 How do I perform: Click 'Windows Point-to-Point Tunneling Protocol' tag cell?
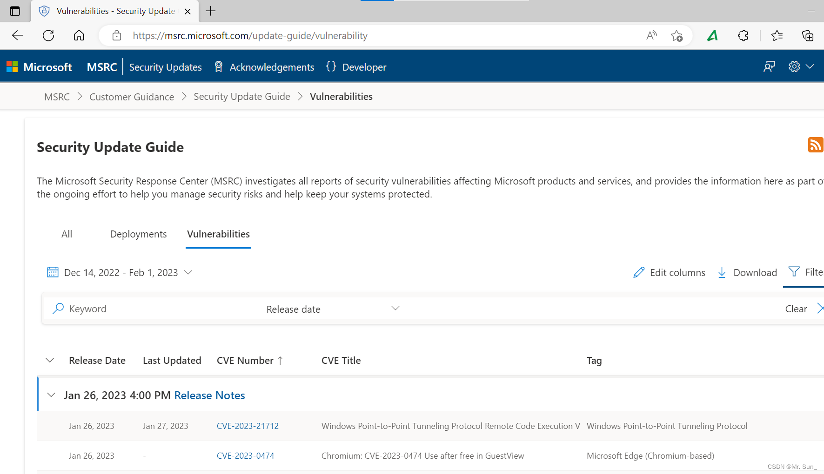click(x=667, y=426)
